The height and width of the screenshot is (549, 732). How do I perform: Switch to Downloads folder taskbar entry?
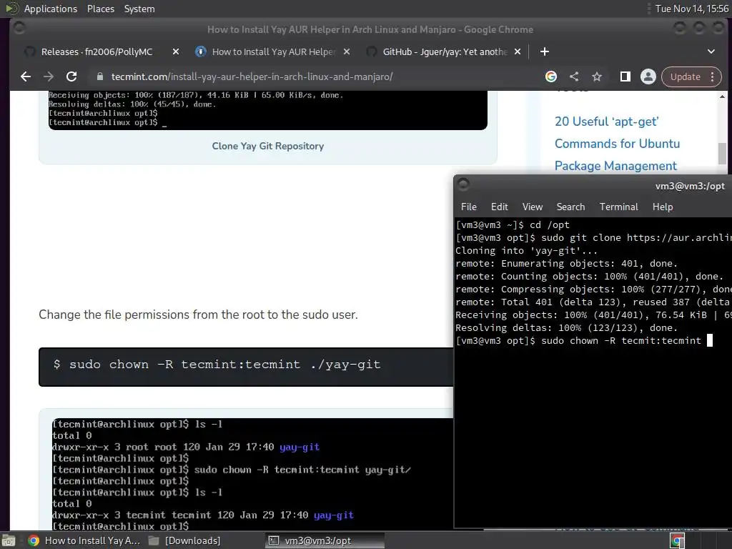coord(184,540)
